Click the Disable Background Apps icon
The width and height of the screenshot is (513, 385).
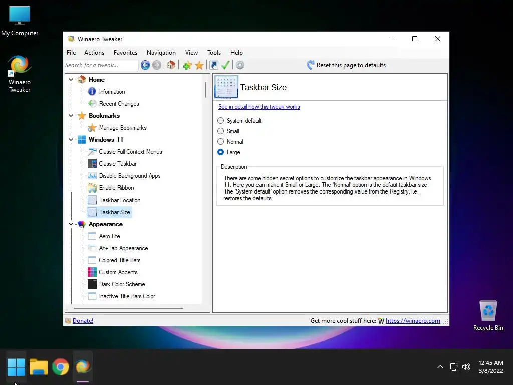[x=92, y=176]
